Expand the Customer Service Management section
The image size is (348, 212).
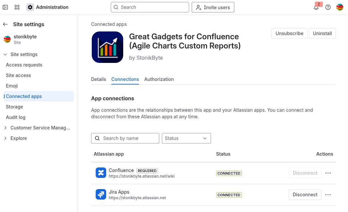pos(5,128)
